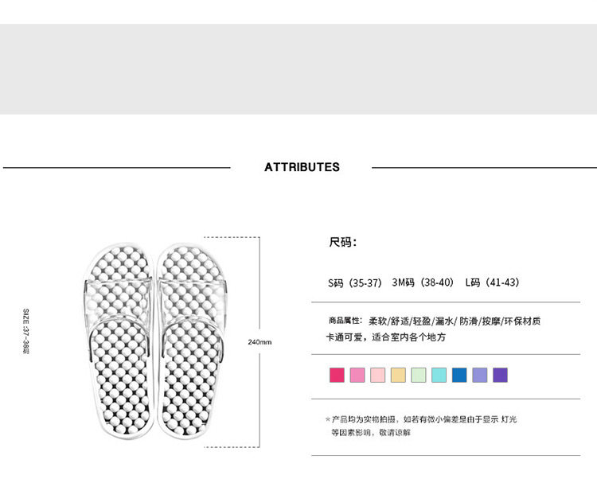
Task: Select the dark blue color swatch
Action: pos(459,375)
